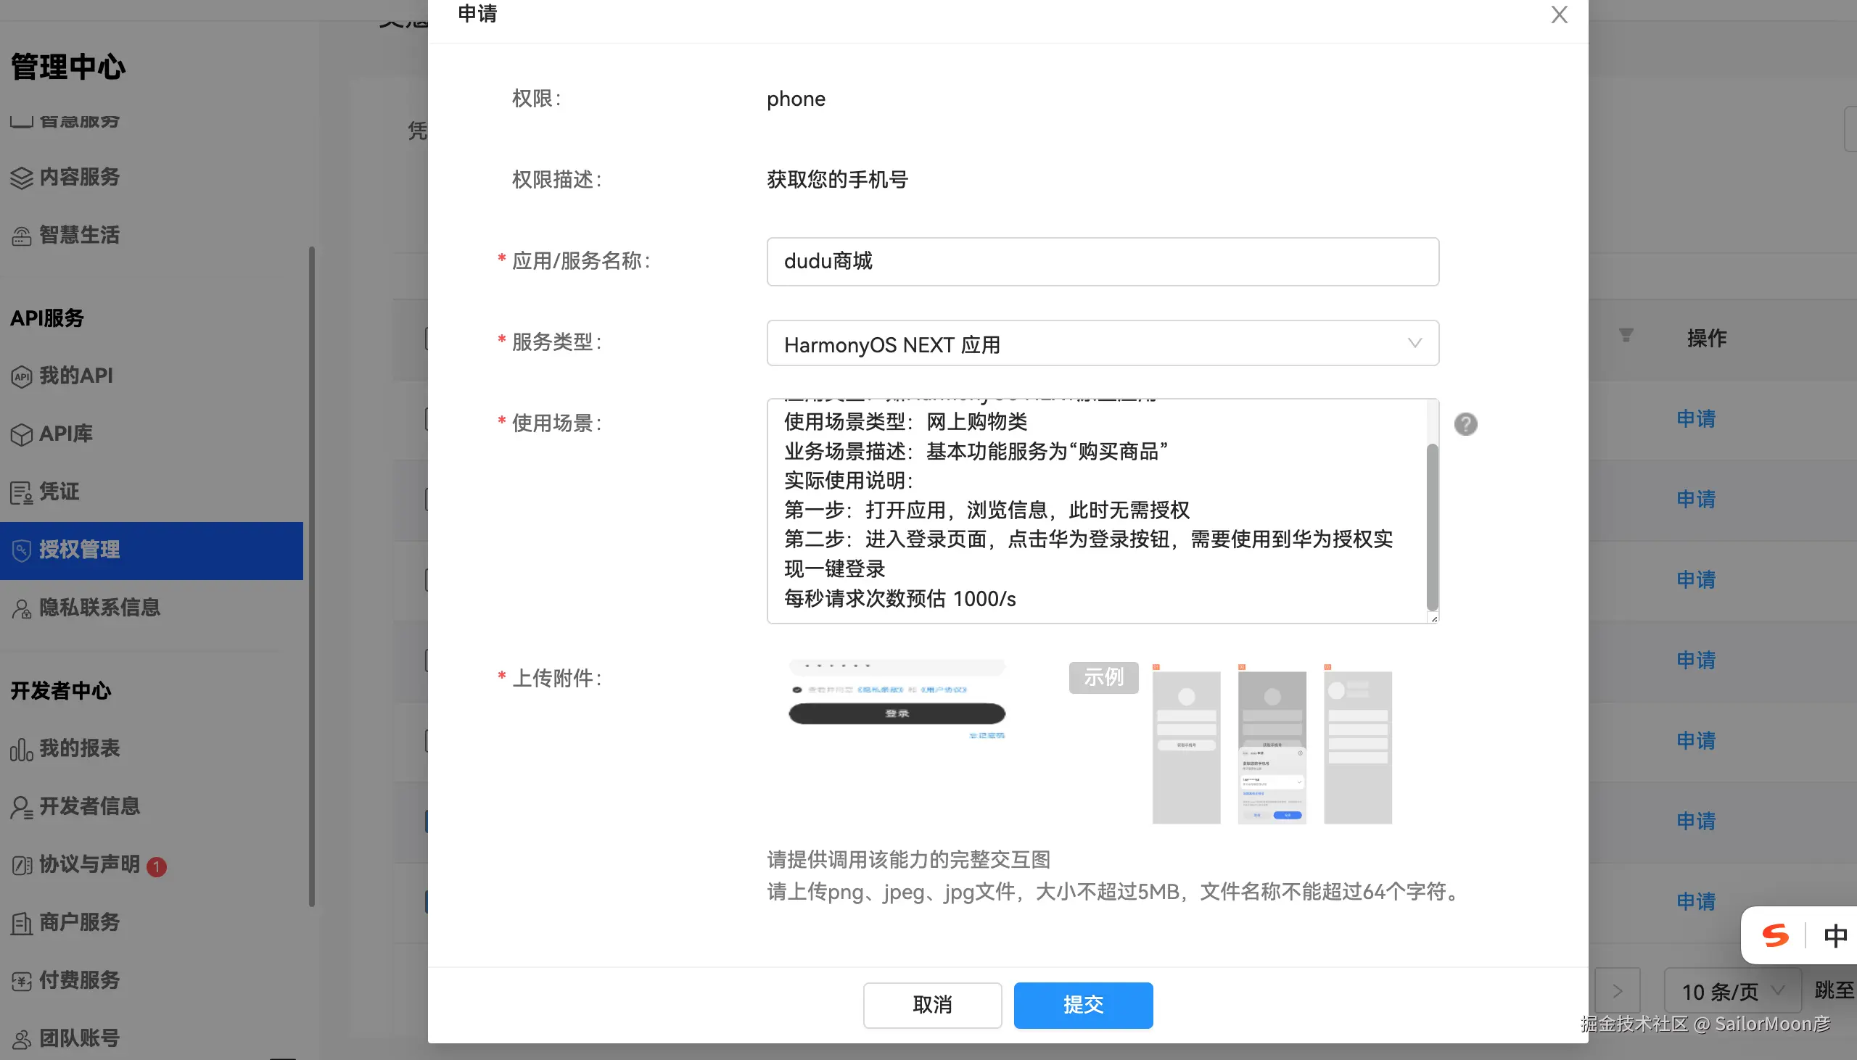Image resolution: width=1857 pixels, height=1060 pixels.
Task: Open the 商户服务 menu item
Action: [78, 922]
